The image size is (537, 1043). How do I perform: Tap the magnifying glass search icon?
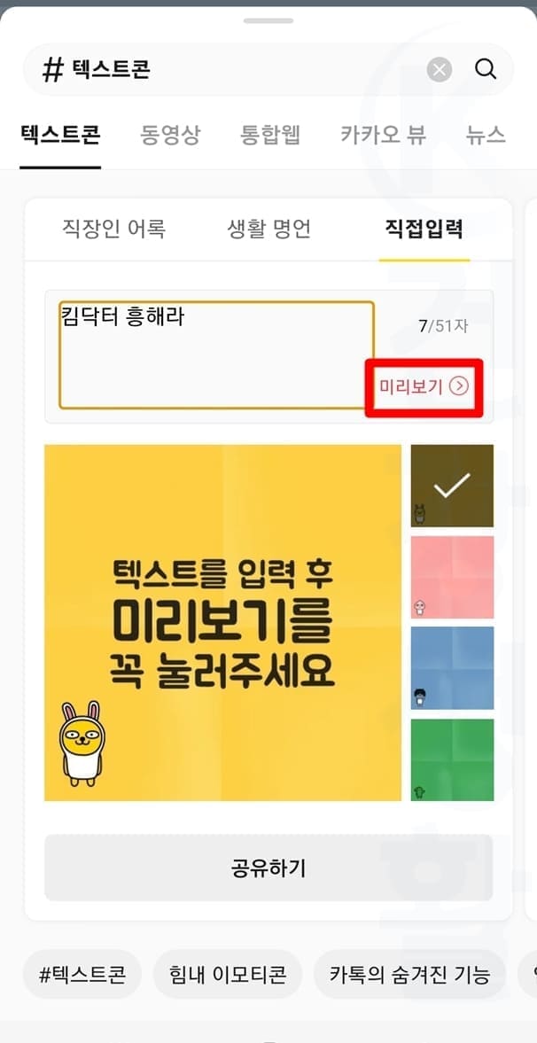(x=486, y=68)
